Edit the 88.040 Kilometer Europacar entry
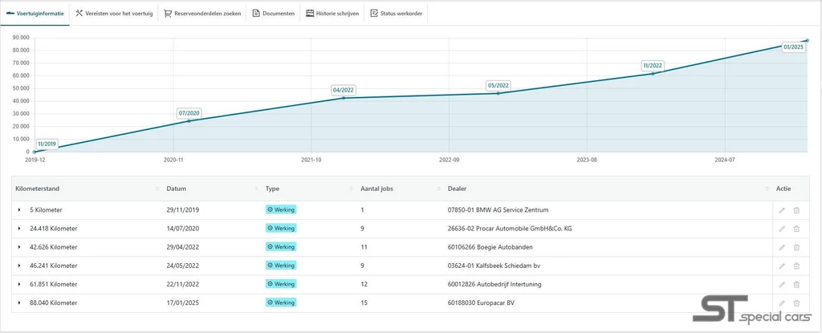This screenshot has height=333, width=822. click(x=782, y=303)
